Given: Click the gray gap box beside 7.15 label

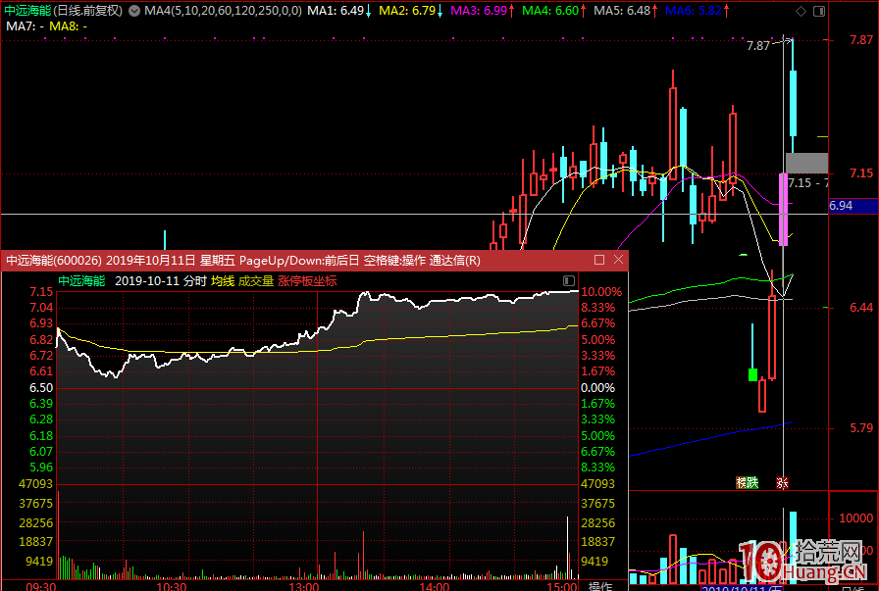Looking at the screenshot, I should click(806, 163).
